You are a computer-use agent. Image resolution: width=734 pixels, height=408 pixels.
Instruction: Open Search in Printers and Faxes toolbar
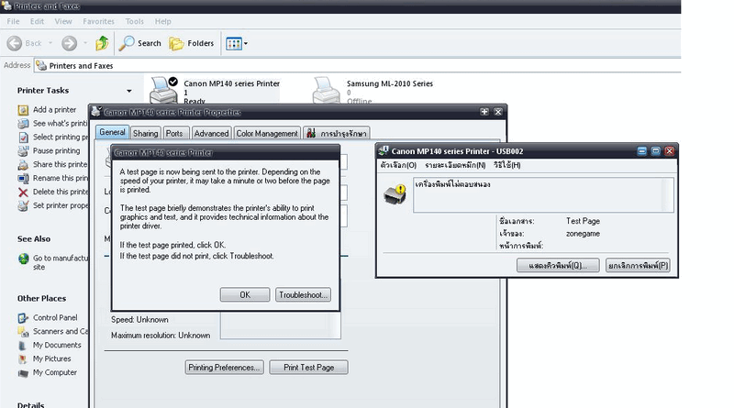140,43
